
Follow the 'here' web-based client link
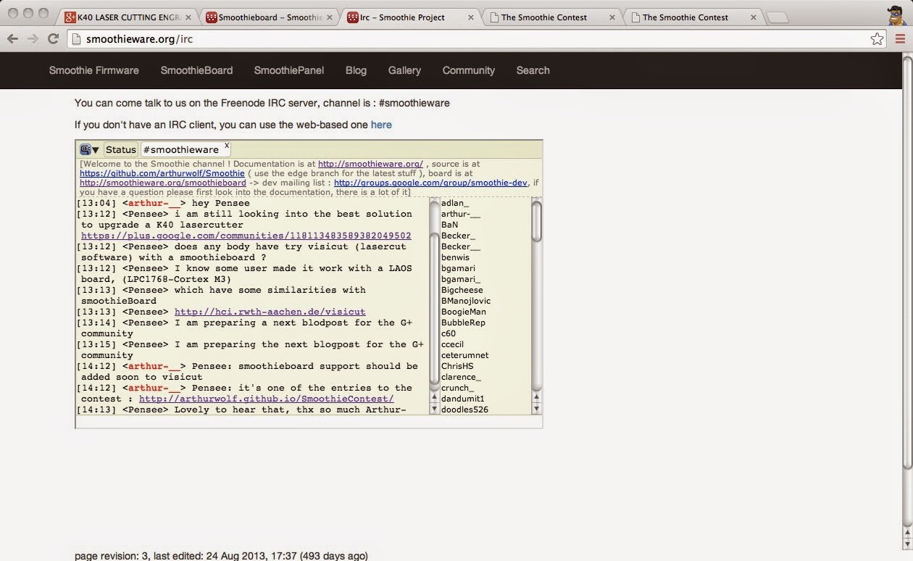click(x=381, y=125)
